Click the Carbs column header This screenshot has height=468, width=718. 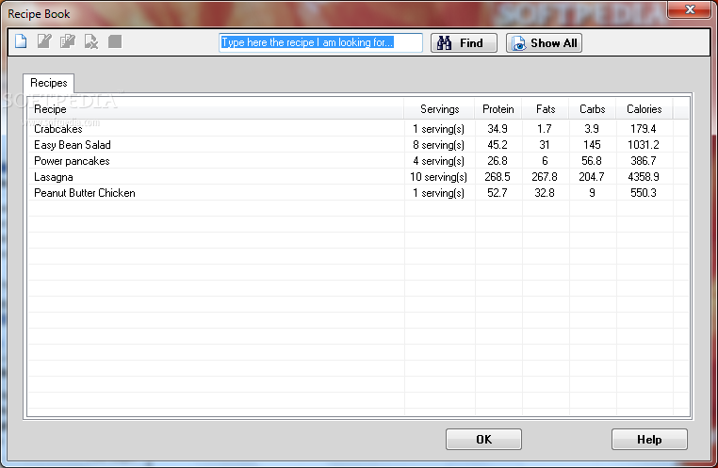[x=593, y=109]
